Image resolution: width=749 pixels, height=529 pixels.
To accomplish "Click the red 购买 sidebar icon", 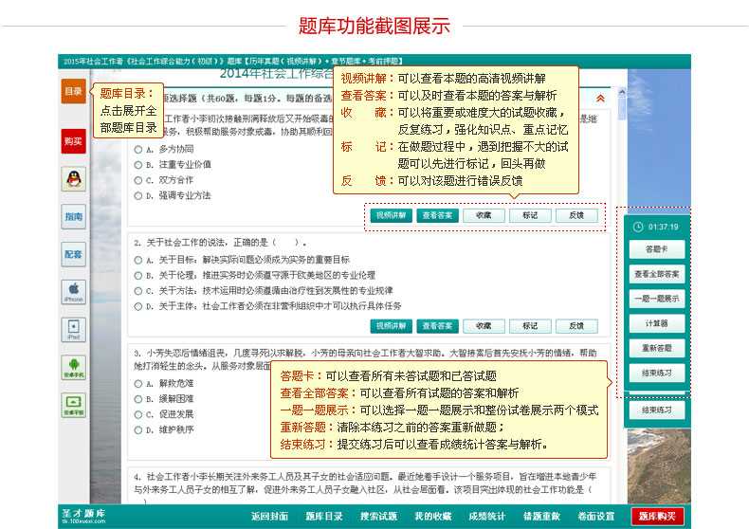I will coord(73,141).
